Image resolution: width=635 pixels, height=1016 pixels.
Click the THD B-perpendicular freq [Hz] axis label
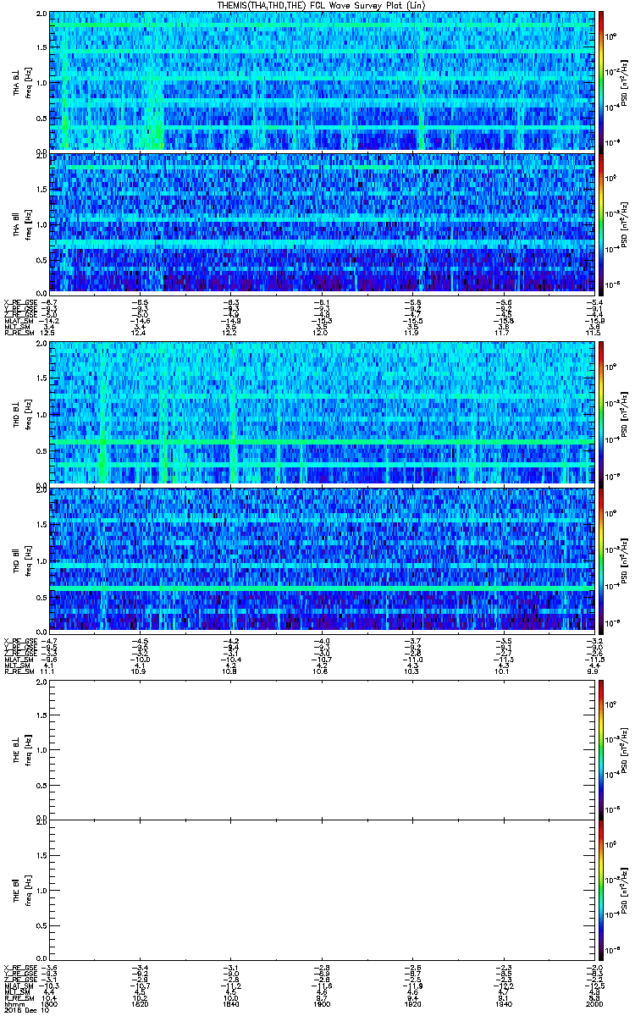point(27,414)
